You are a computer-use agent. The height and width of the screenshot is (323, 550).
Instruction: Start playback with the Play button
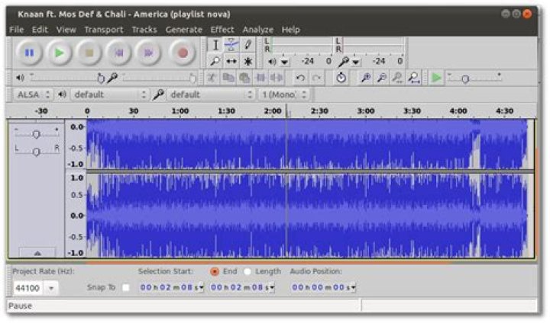pyautogui.click(x=60, y=53)
